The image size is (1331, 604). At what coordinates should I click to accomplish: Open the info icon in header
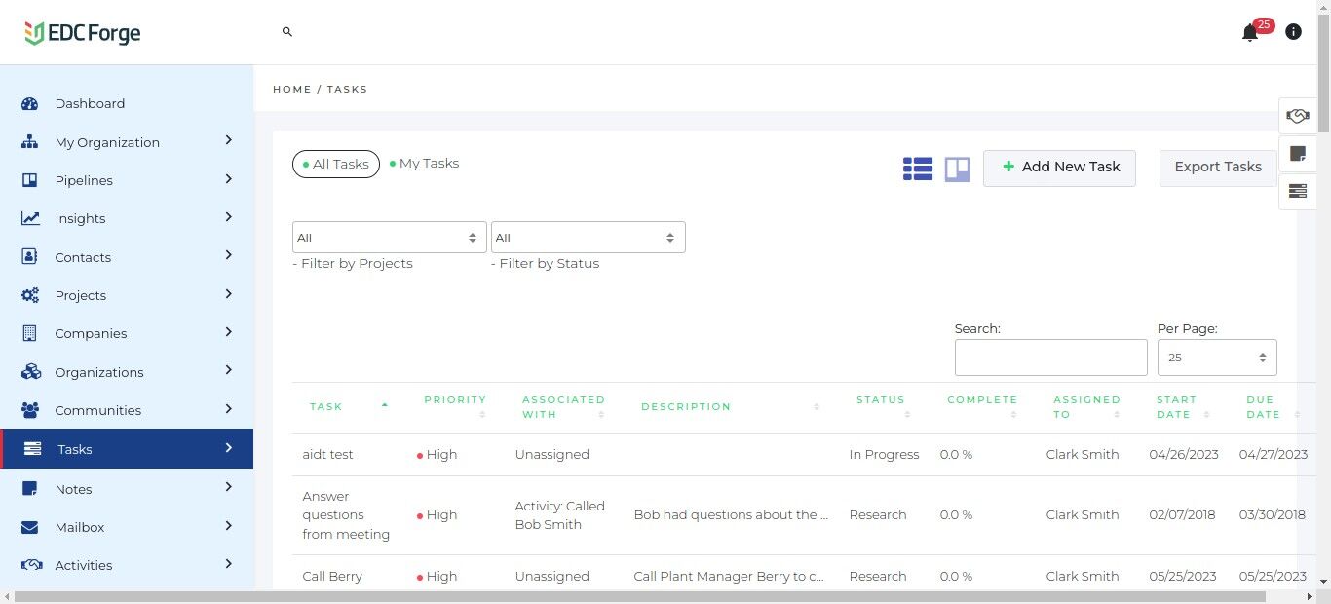[1293, 32]
